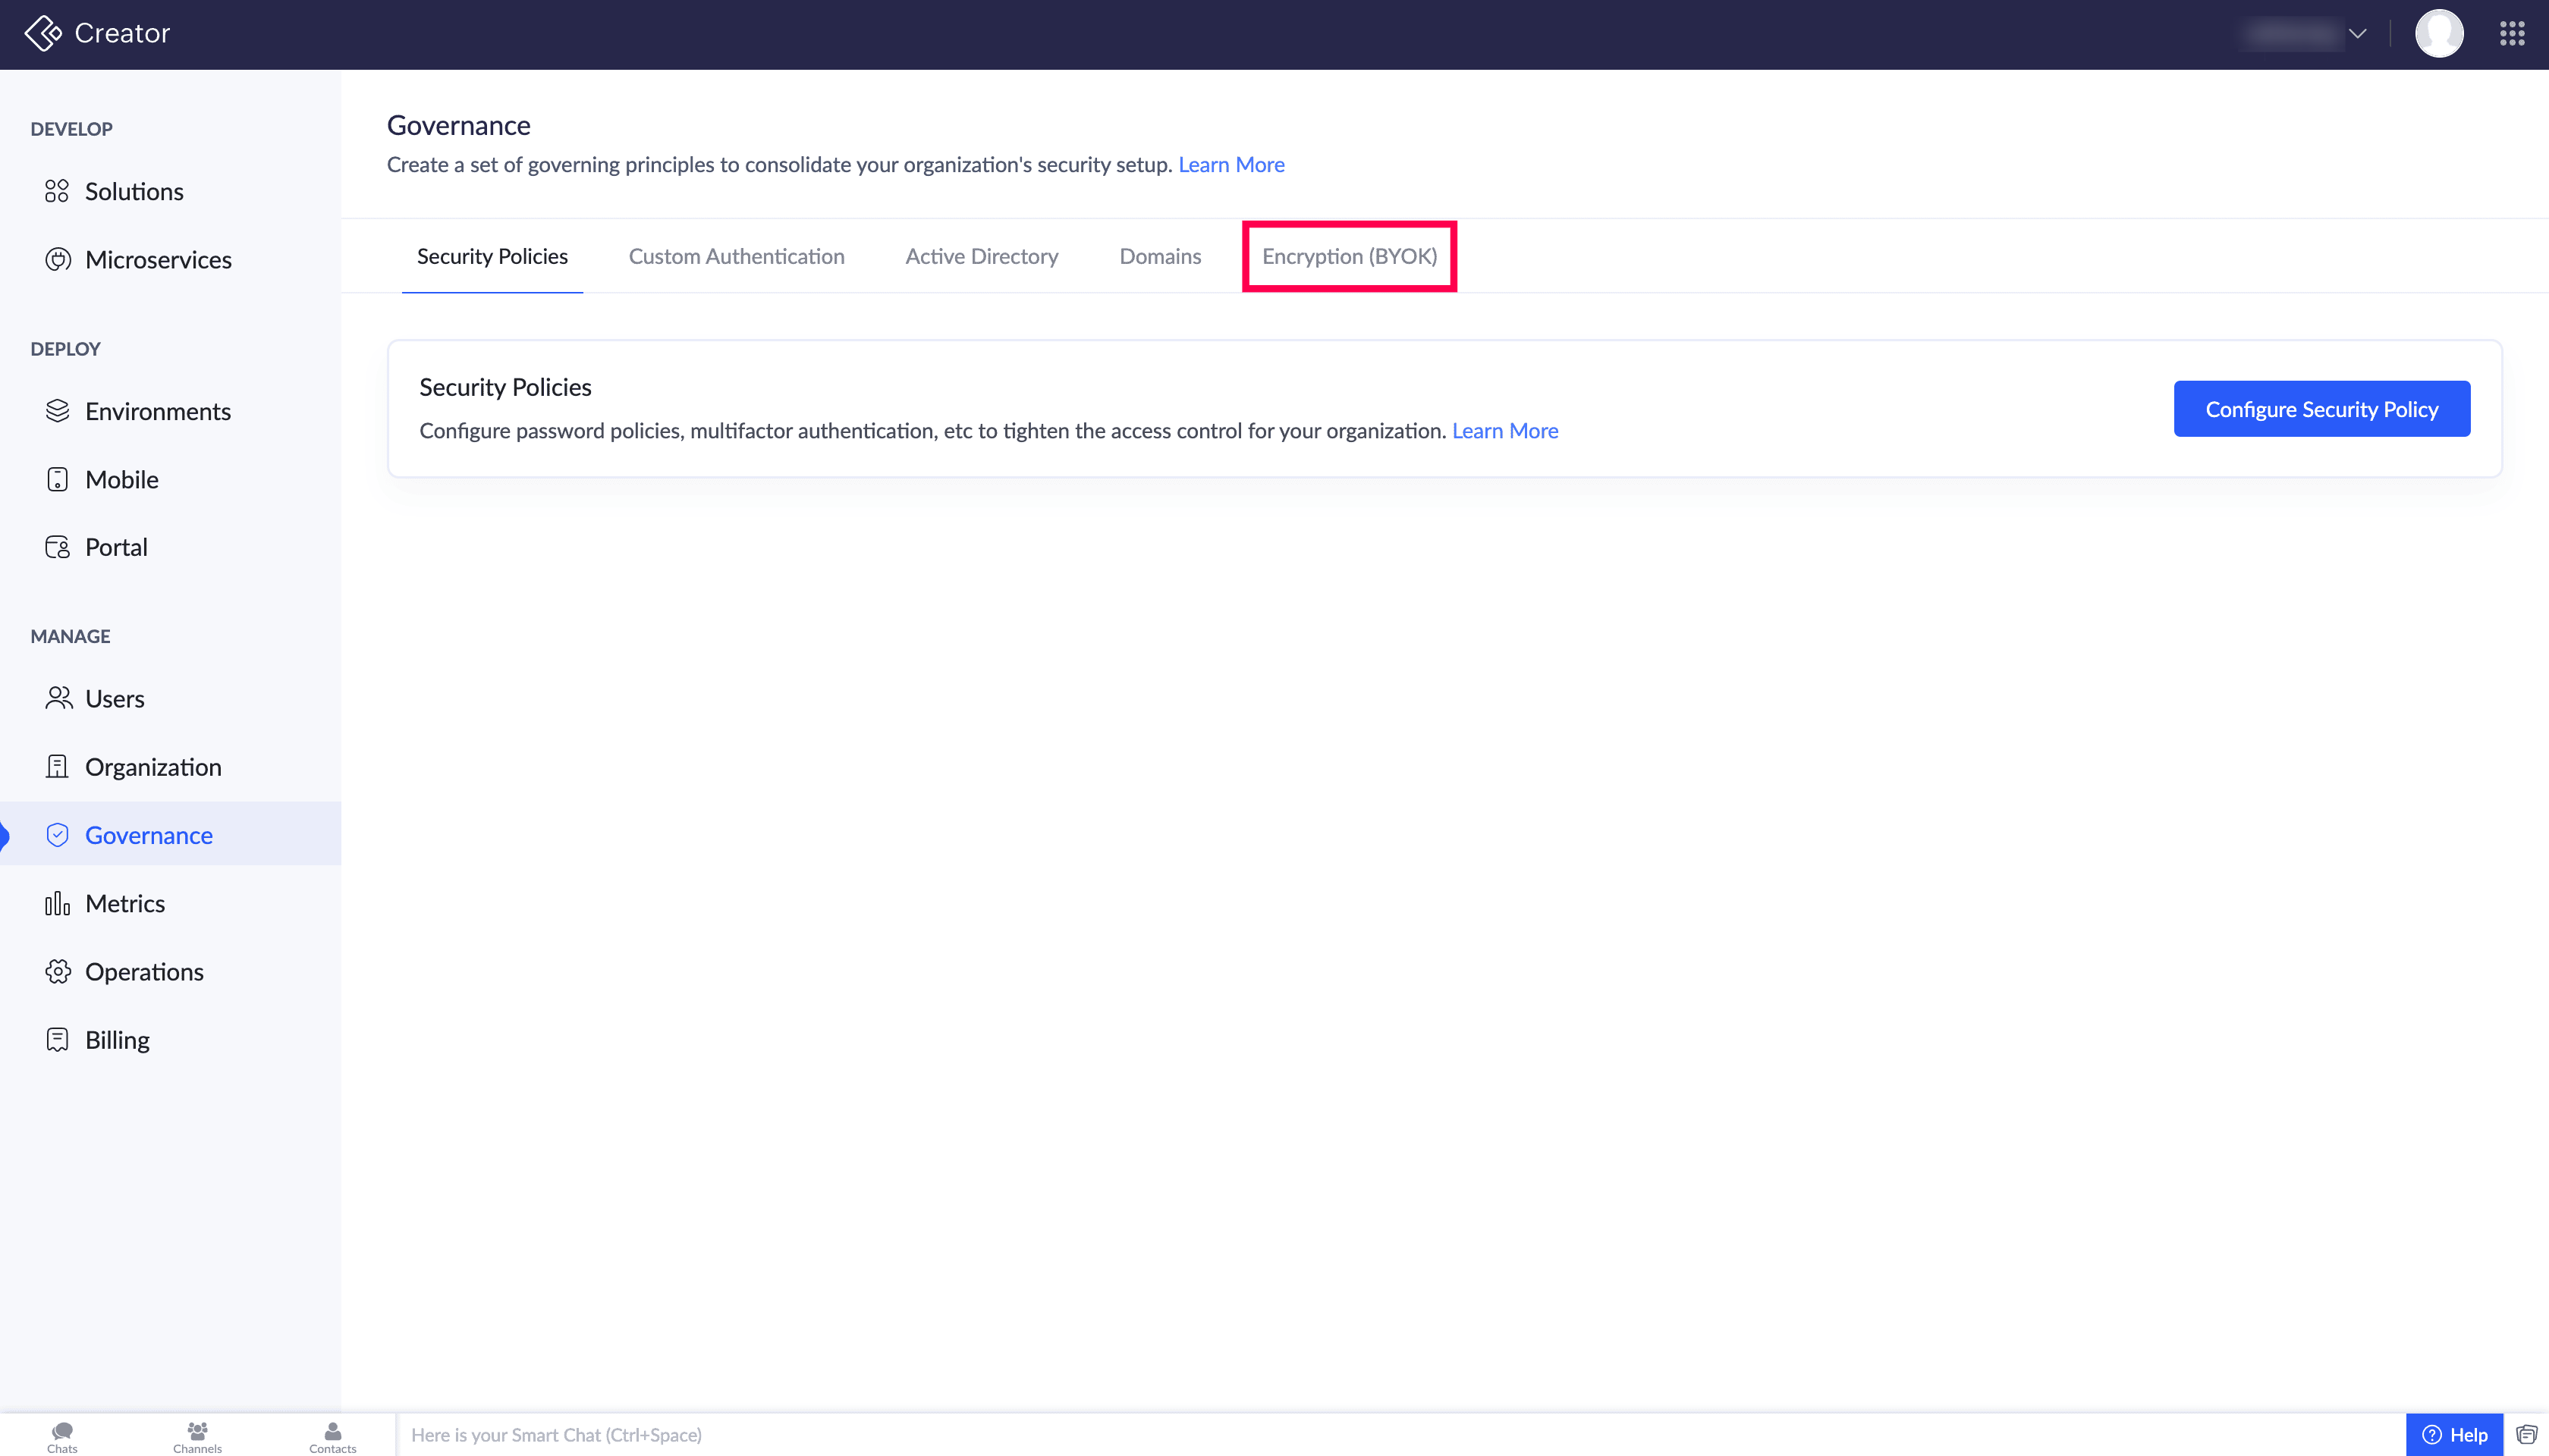
Task: Open the Operations settings
Action: (x=144, y=971)
